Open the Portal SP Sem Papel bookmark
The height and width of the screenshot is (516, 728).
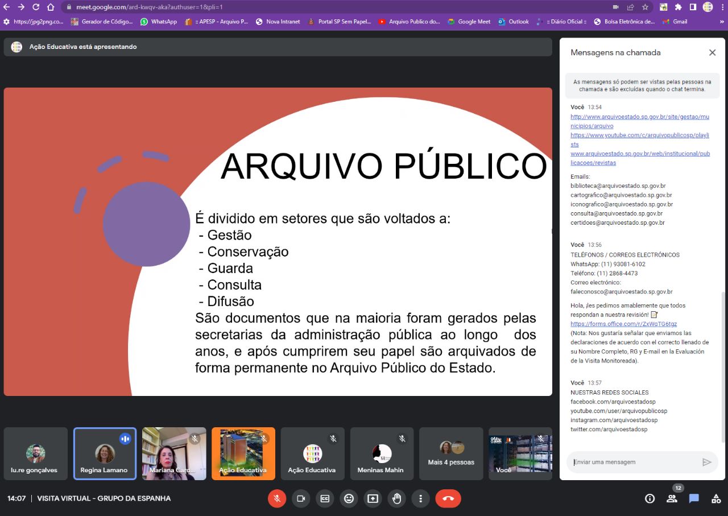coord(340,22)
